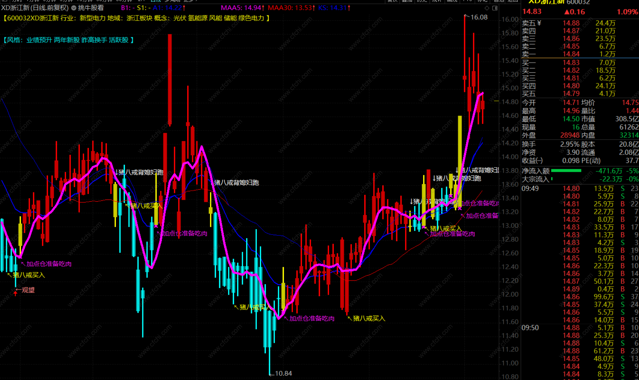Click the diamond icon above the chart
The image size is (639, 380).
(487, 8)
